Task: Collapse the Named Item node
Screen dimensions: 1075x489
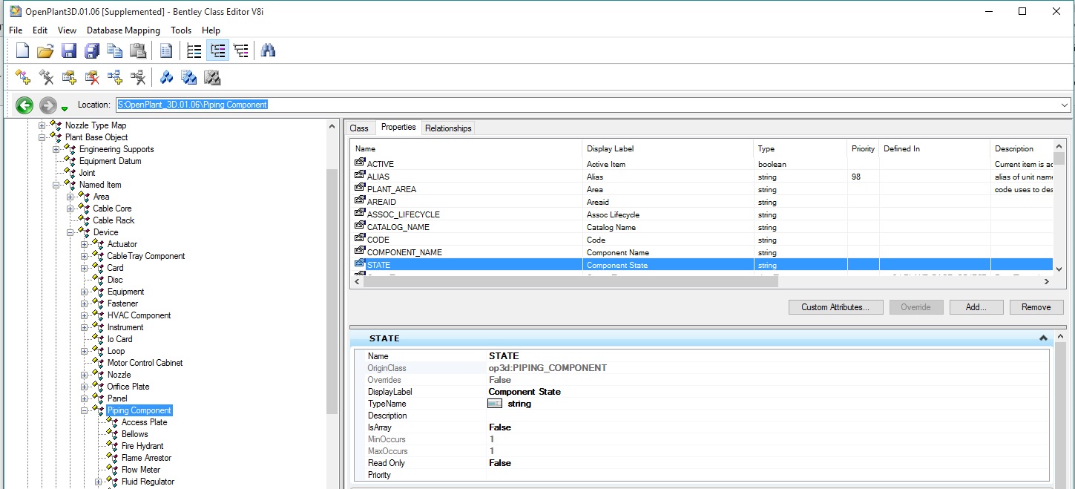Action: (x=56, y=185)
